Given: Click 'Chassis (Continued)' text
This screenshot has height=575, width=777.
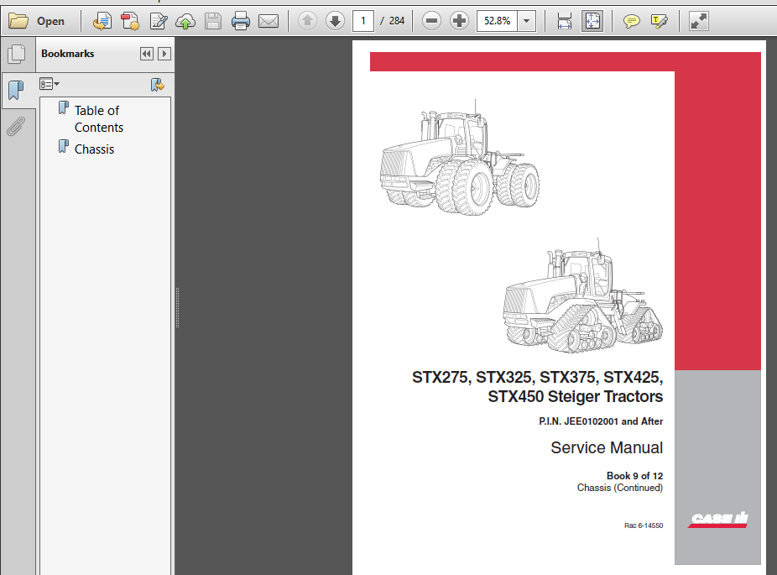Looking at the screenshot, I should [x=620, y=488].
